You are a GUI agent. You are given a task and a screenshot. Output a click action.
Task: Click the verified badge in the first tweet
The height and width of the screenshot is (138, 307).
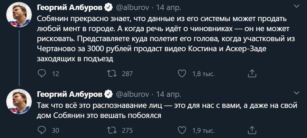pos(109,8)
